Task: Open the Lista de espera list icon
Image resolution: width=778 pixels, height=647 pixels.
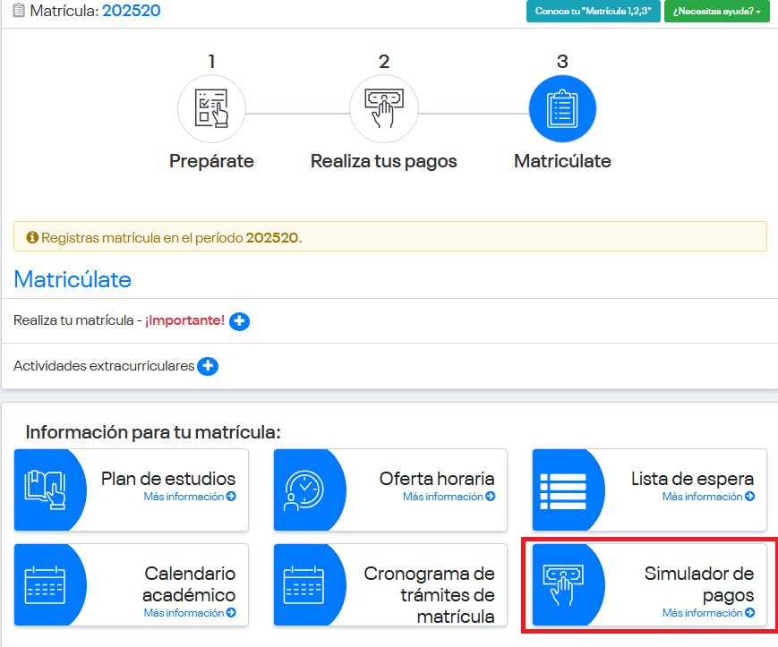Action: pyautogui.click(x=563, y=490)
